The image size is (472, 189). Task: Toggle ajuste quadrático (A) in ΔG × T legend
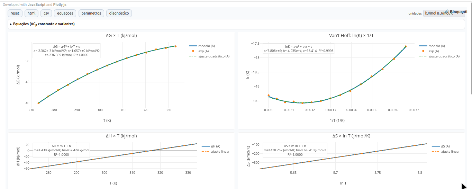(x=214, y=56)
